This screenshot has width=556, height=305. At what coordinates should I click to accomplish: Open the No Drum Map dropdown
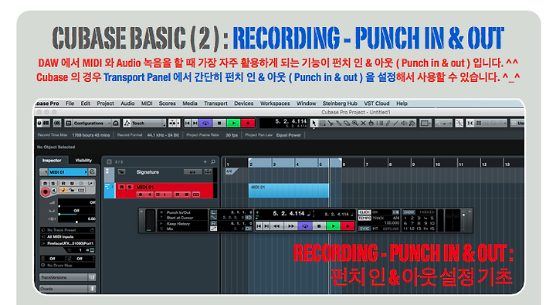click(x=67, y=265)
